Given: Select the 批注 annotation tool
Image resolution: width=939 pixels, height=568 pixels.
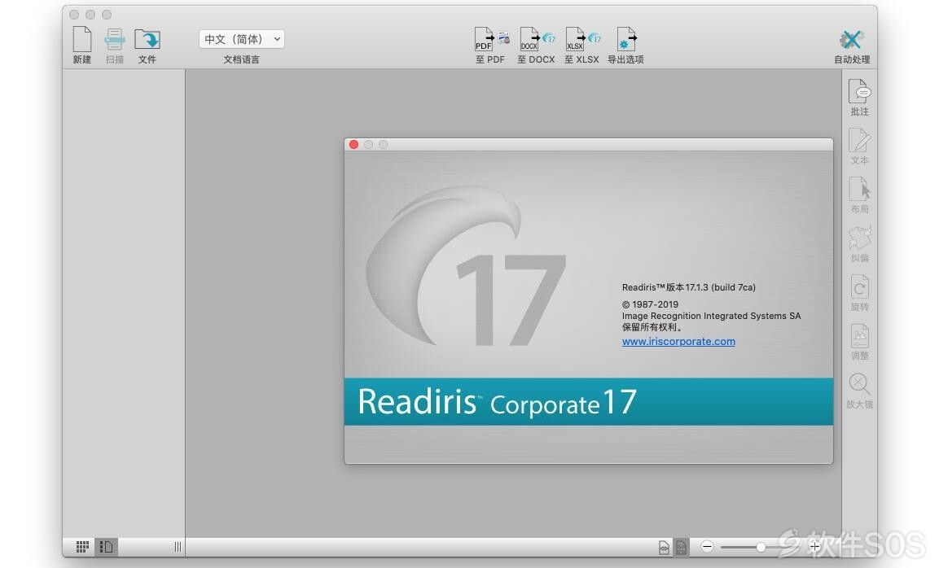Looking at the screenshot, I should pyautogui.click(x=859, y=92).
